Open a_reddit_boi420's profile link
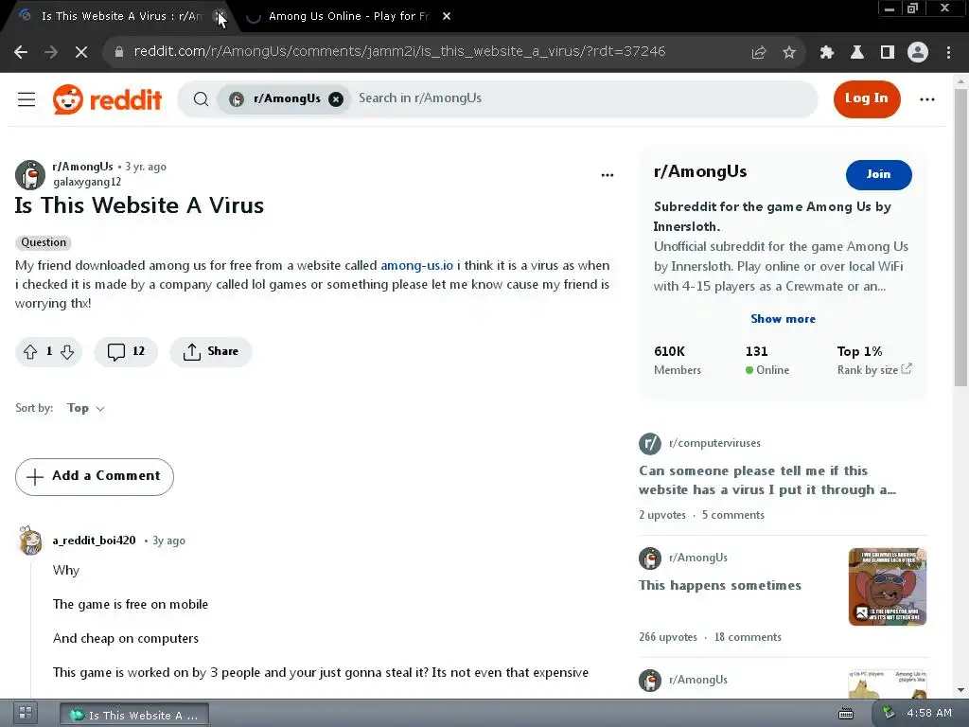Screen dimensions: 969x727 [94, 541]
